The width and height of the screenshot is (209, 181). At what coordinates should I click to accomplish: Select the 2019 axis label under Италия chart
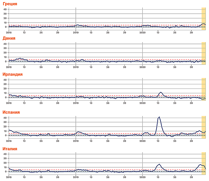coord(76,177)
